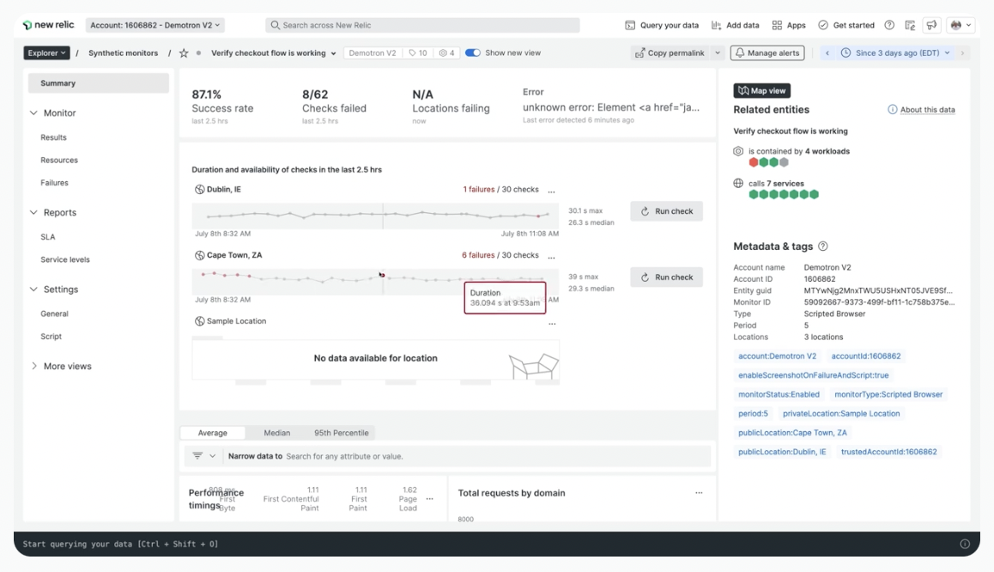The height and width of the screenshot is (572, 994).
Task: Open Dublin, IE location options ellipsis
Action: point(552,191)
